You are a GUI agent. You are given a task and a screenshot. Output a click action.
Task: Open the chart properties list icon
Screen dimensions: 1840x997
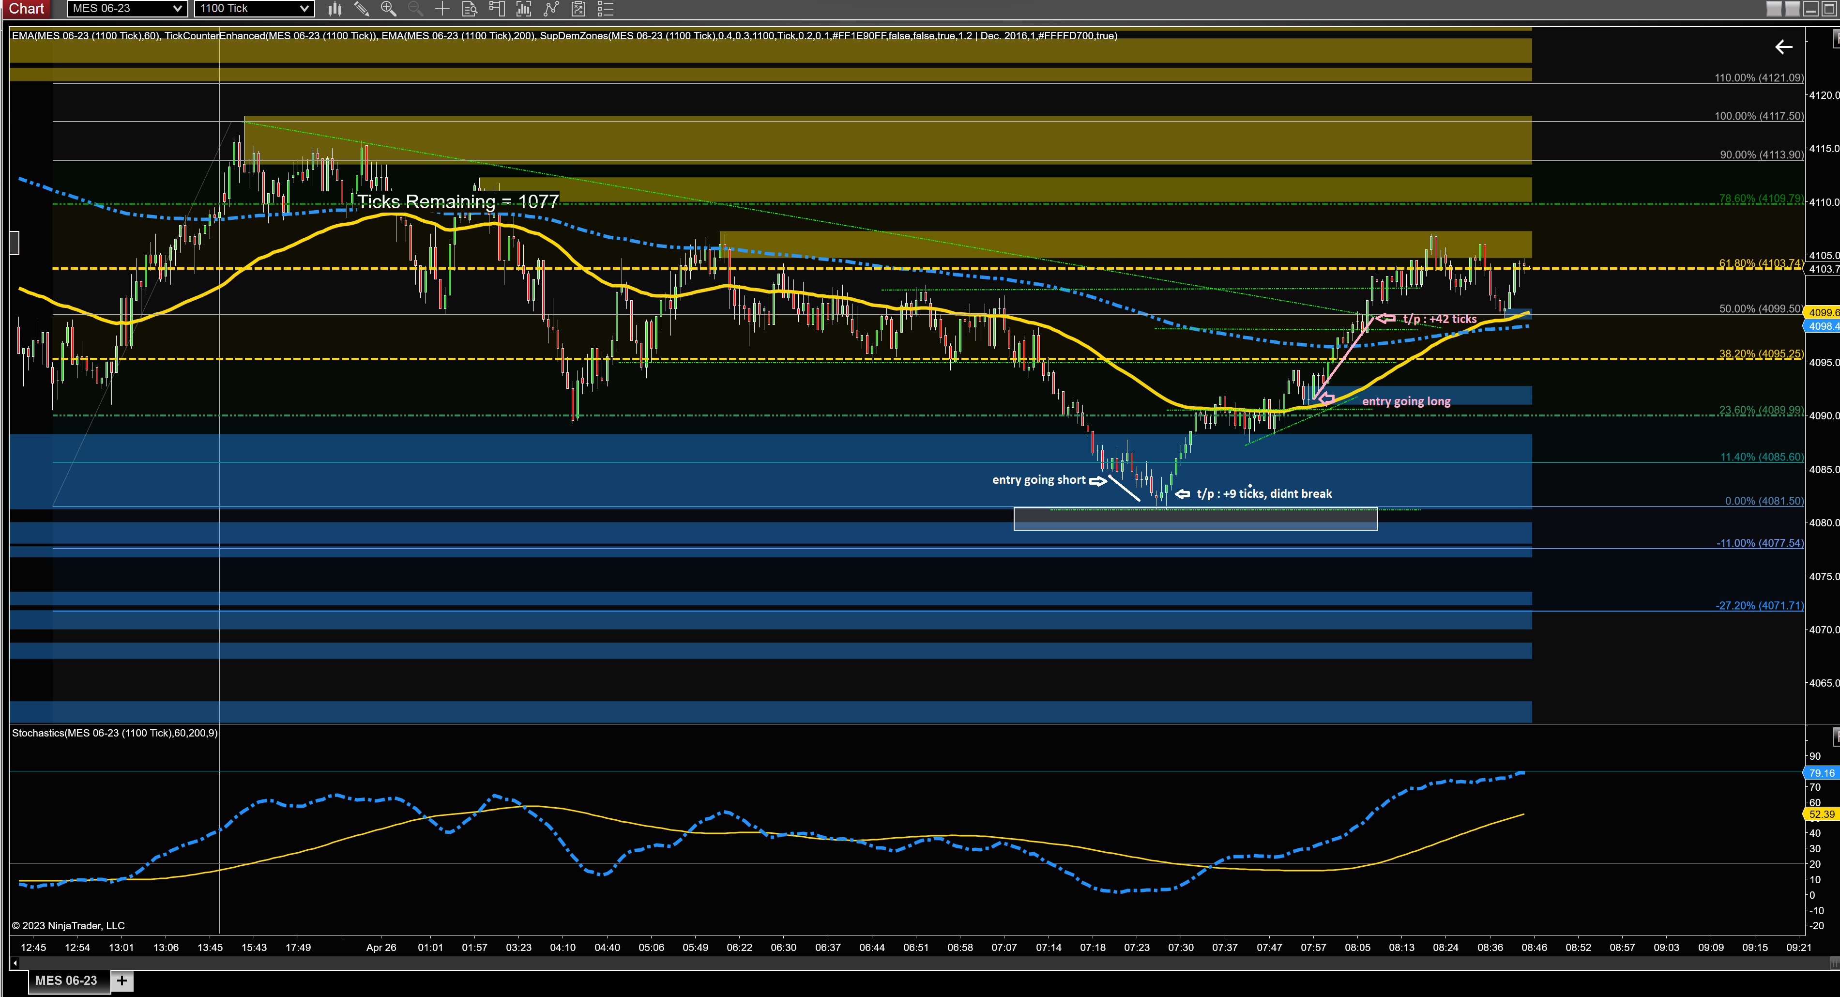click(606, 9)
